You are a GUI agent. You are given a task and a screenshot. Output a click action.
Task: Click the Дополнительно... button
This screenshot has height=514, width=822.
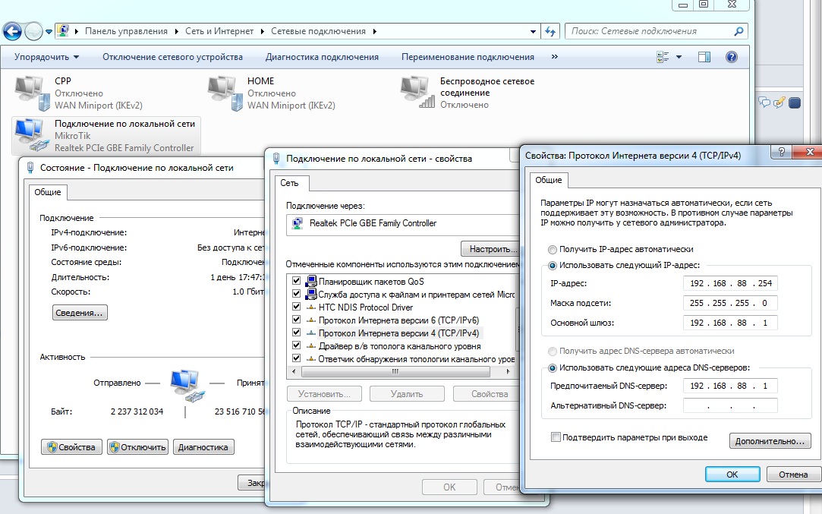(770, 441)
